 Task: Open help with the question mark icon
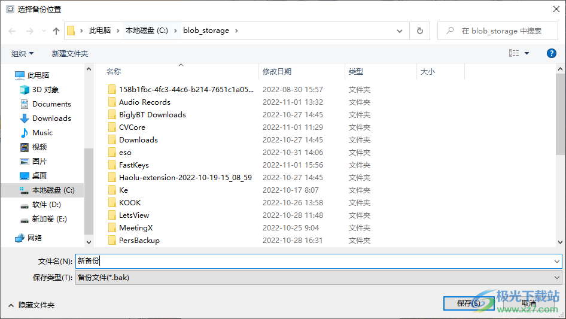pos(551,53)
